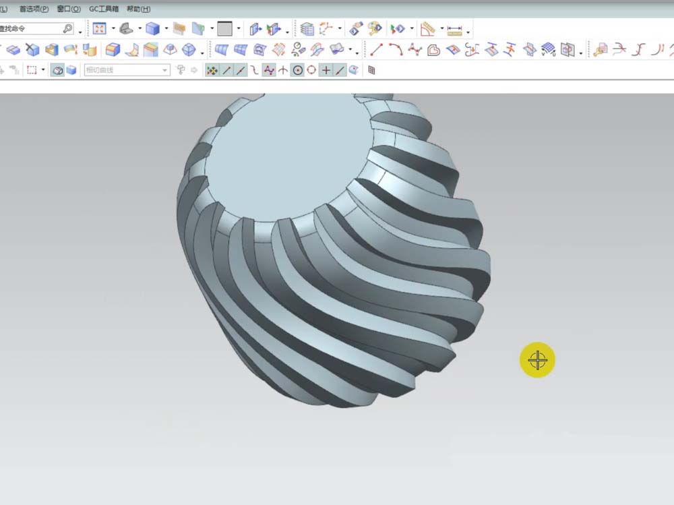Screen dimensions: 674x505
Task: Click the orange see-through layers icon
Action: click(179, 29)
